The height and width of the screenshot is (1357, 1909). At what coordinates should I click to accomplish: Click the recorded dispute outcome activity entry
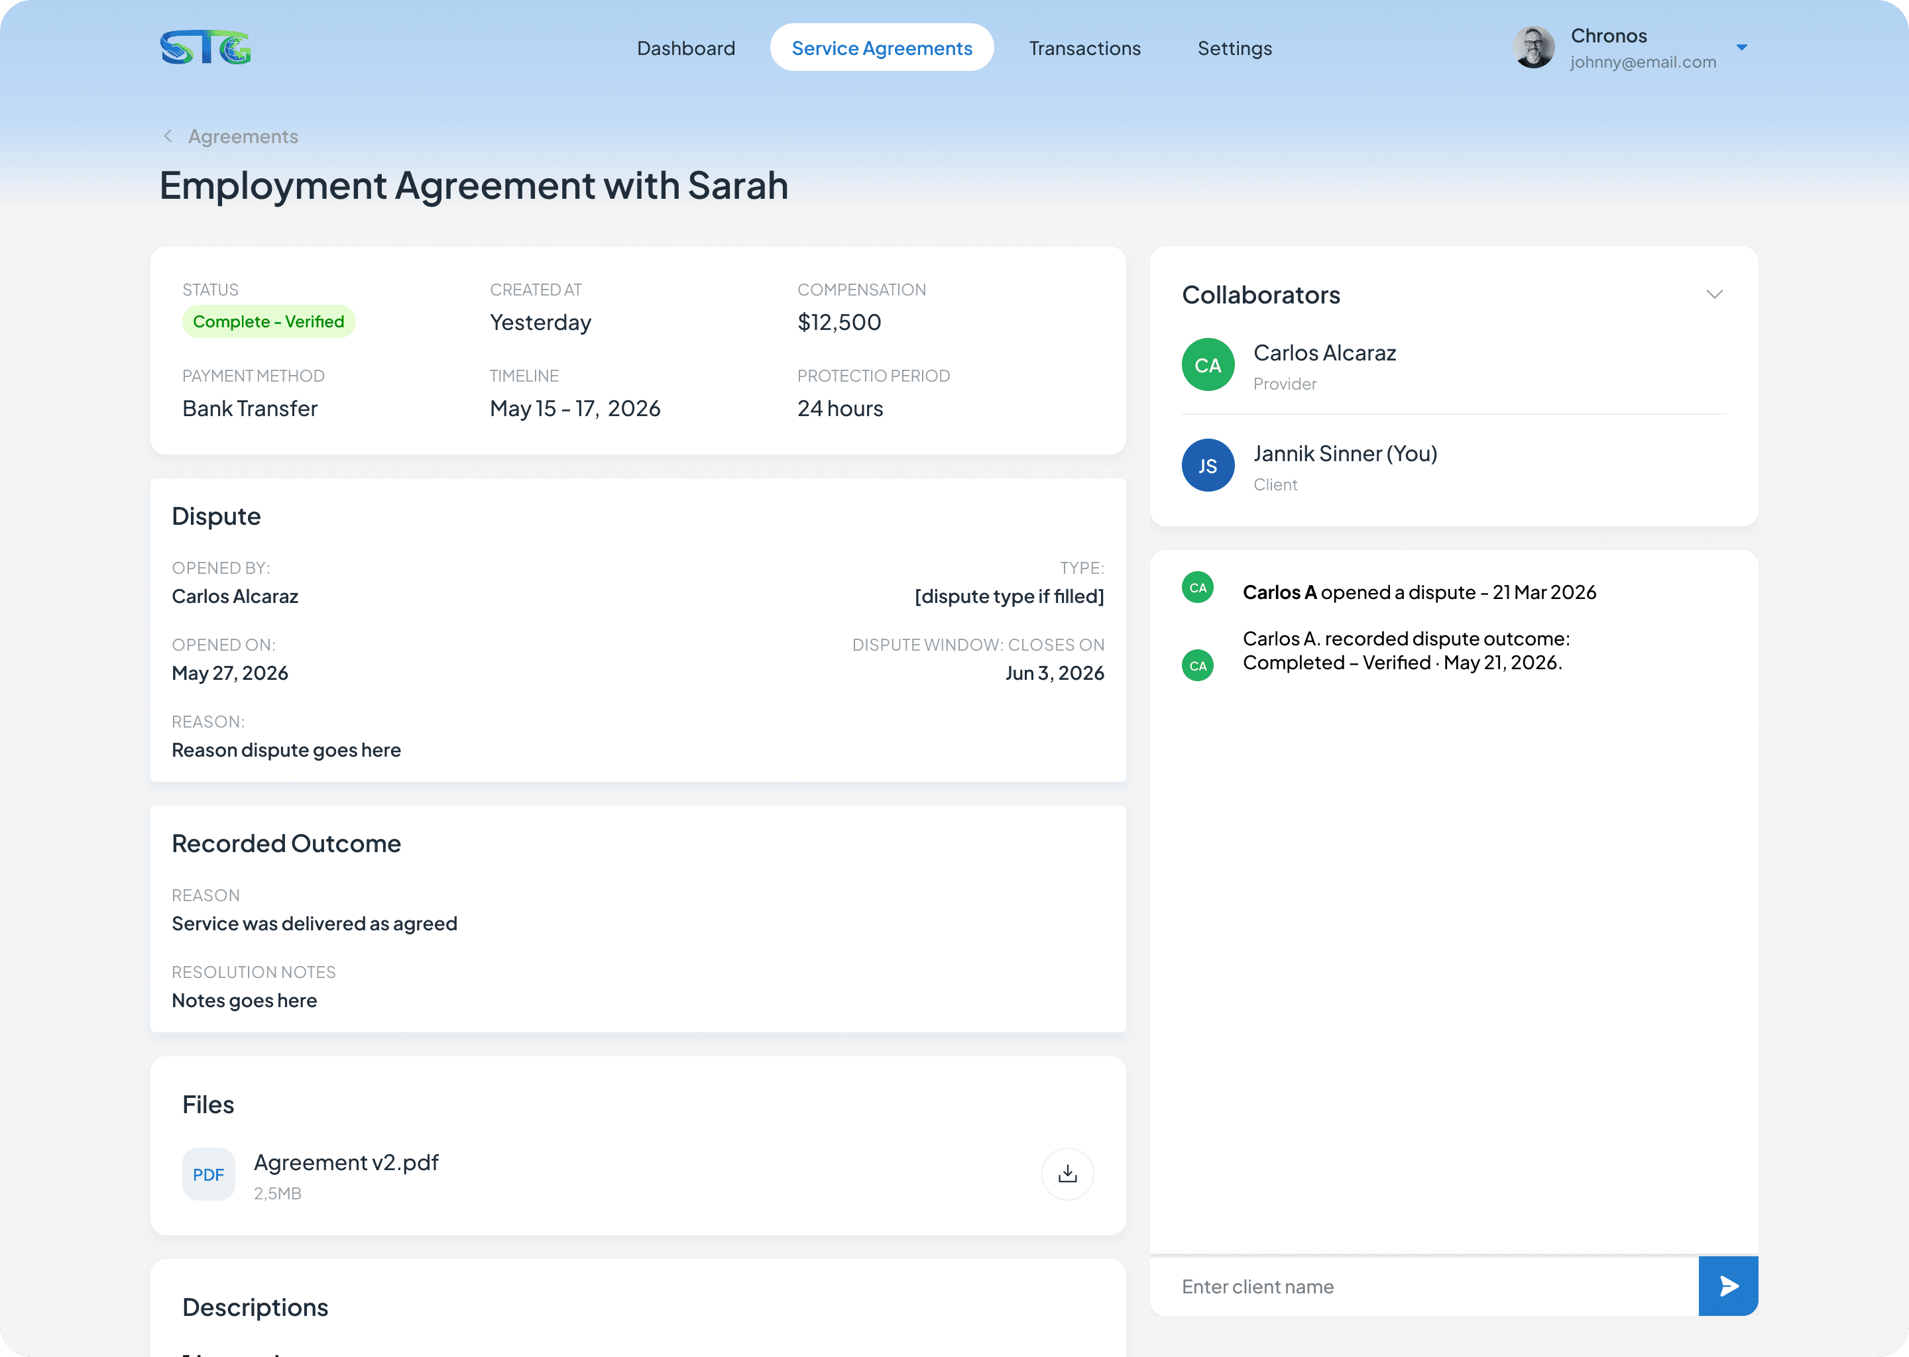pyautogui.click(x=1407, y=651)
